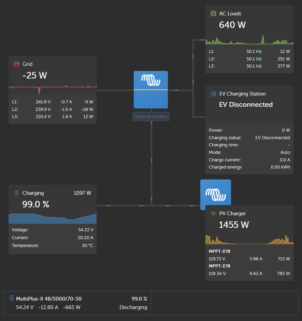Viewport: 302px width, 321px height.
Task: Select the MultiPlus-II battery icon at bottom
Action: coord(12,298)
